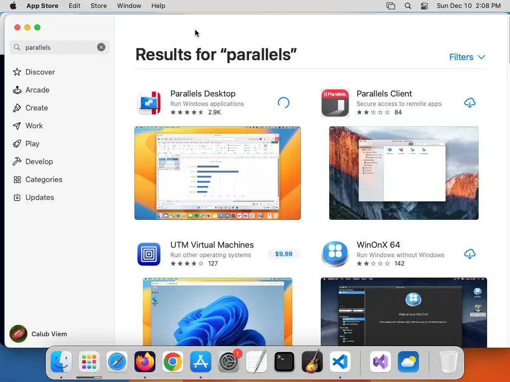Launch Google Chrome from the Dock
Screen dimensions: 510x382
coord(173,362)
